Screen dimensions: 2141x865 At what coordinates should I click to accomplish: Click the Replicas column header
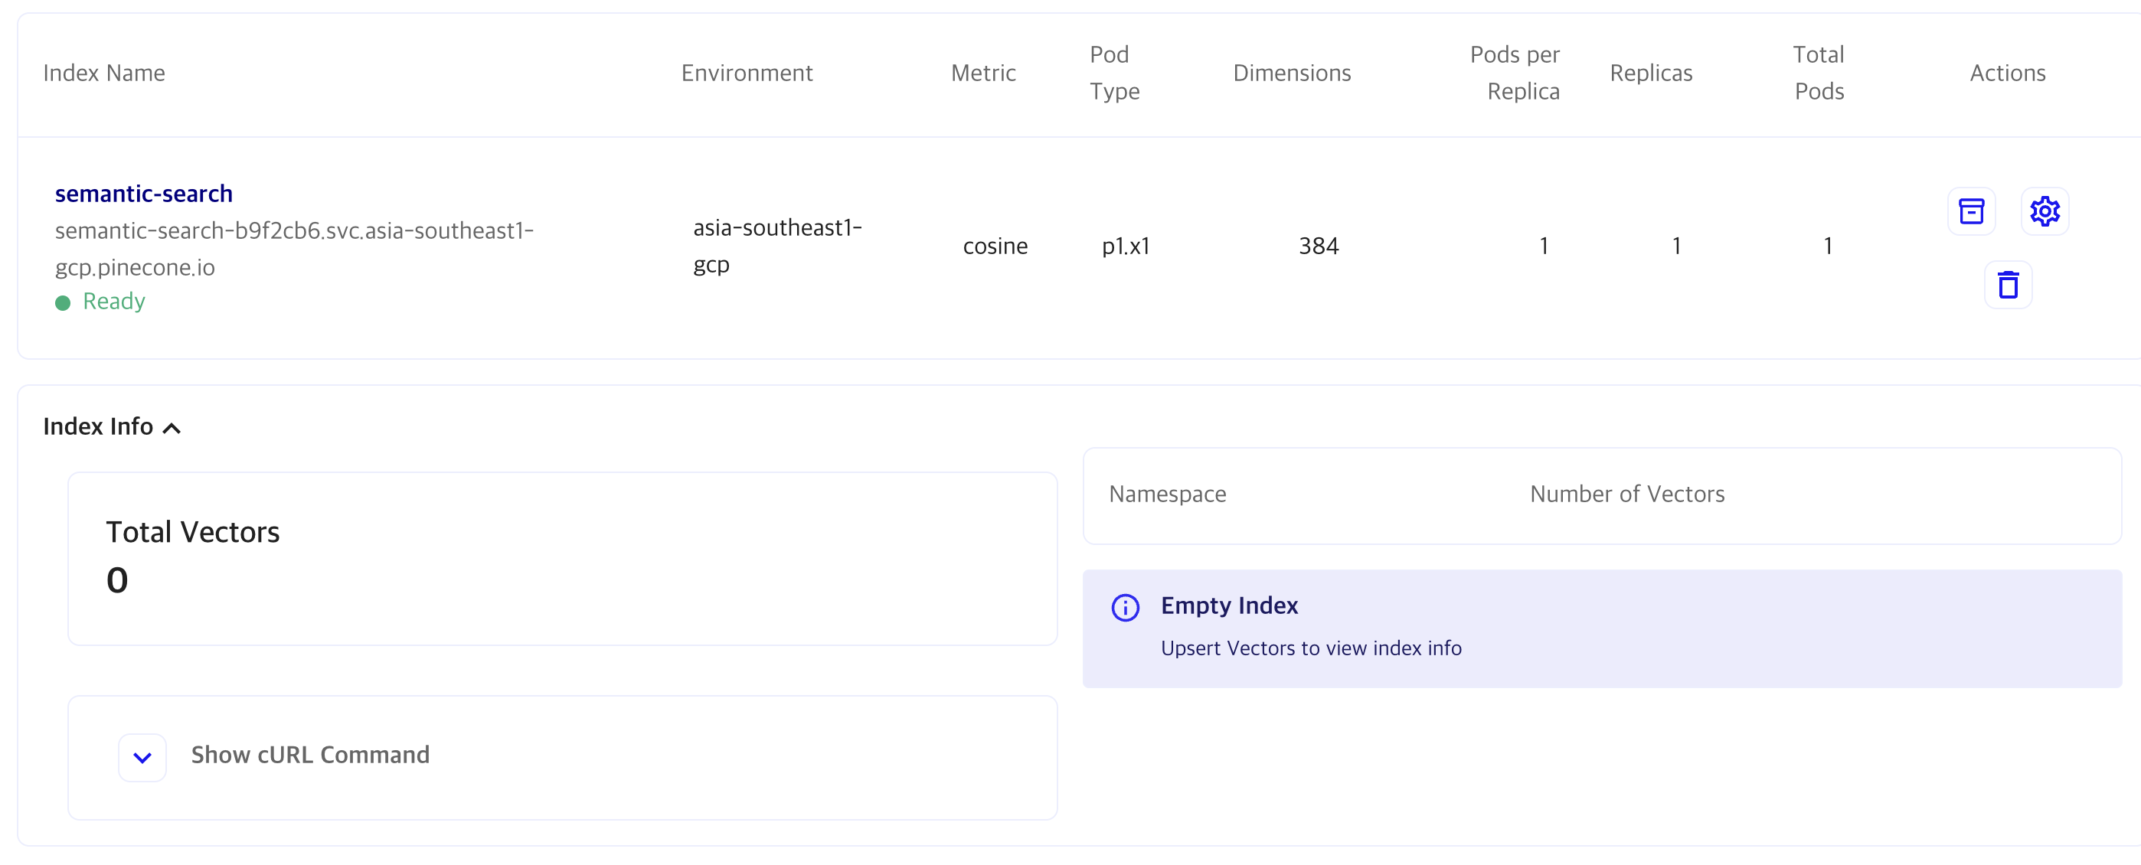pyautogui.click(x=1650, y=73)
